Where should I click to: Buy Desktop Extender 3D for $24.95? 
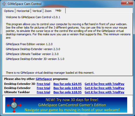(67, 84)
